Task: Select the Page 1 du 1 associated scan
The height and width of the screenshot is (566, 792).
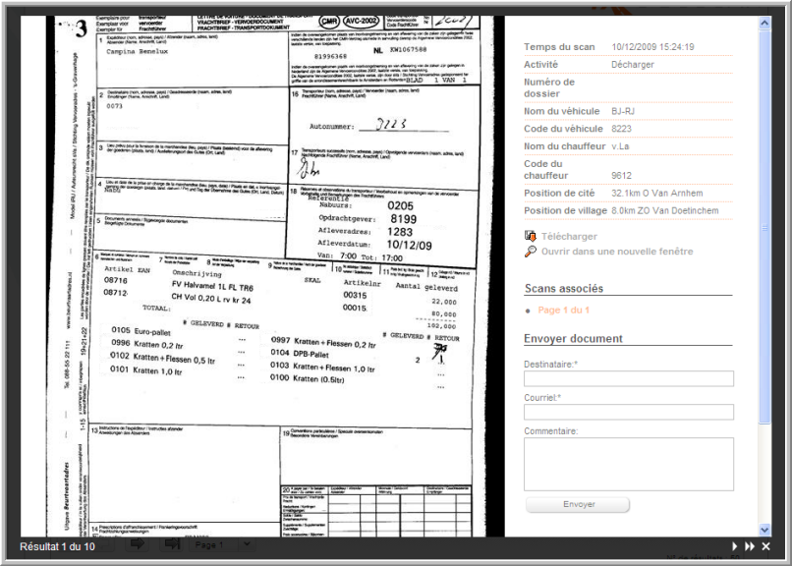Action: pyautogui.click(x=564, y=310)
